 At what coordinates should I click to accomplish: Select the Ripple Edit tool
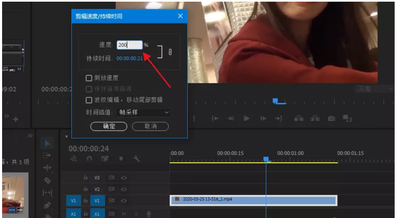point(47,168)
